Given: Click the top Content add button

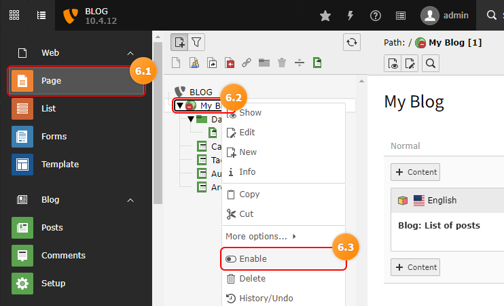Looking at the screenshot, I should pos(415,172).
